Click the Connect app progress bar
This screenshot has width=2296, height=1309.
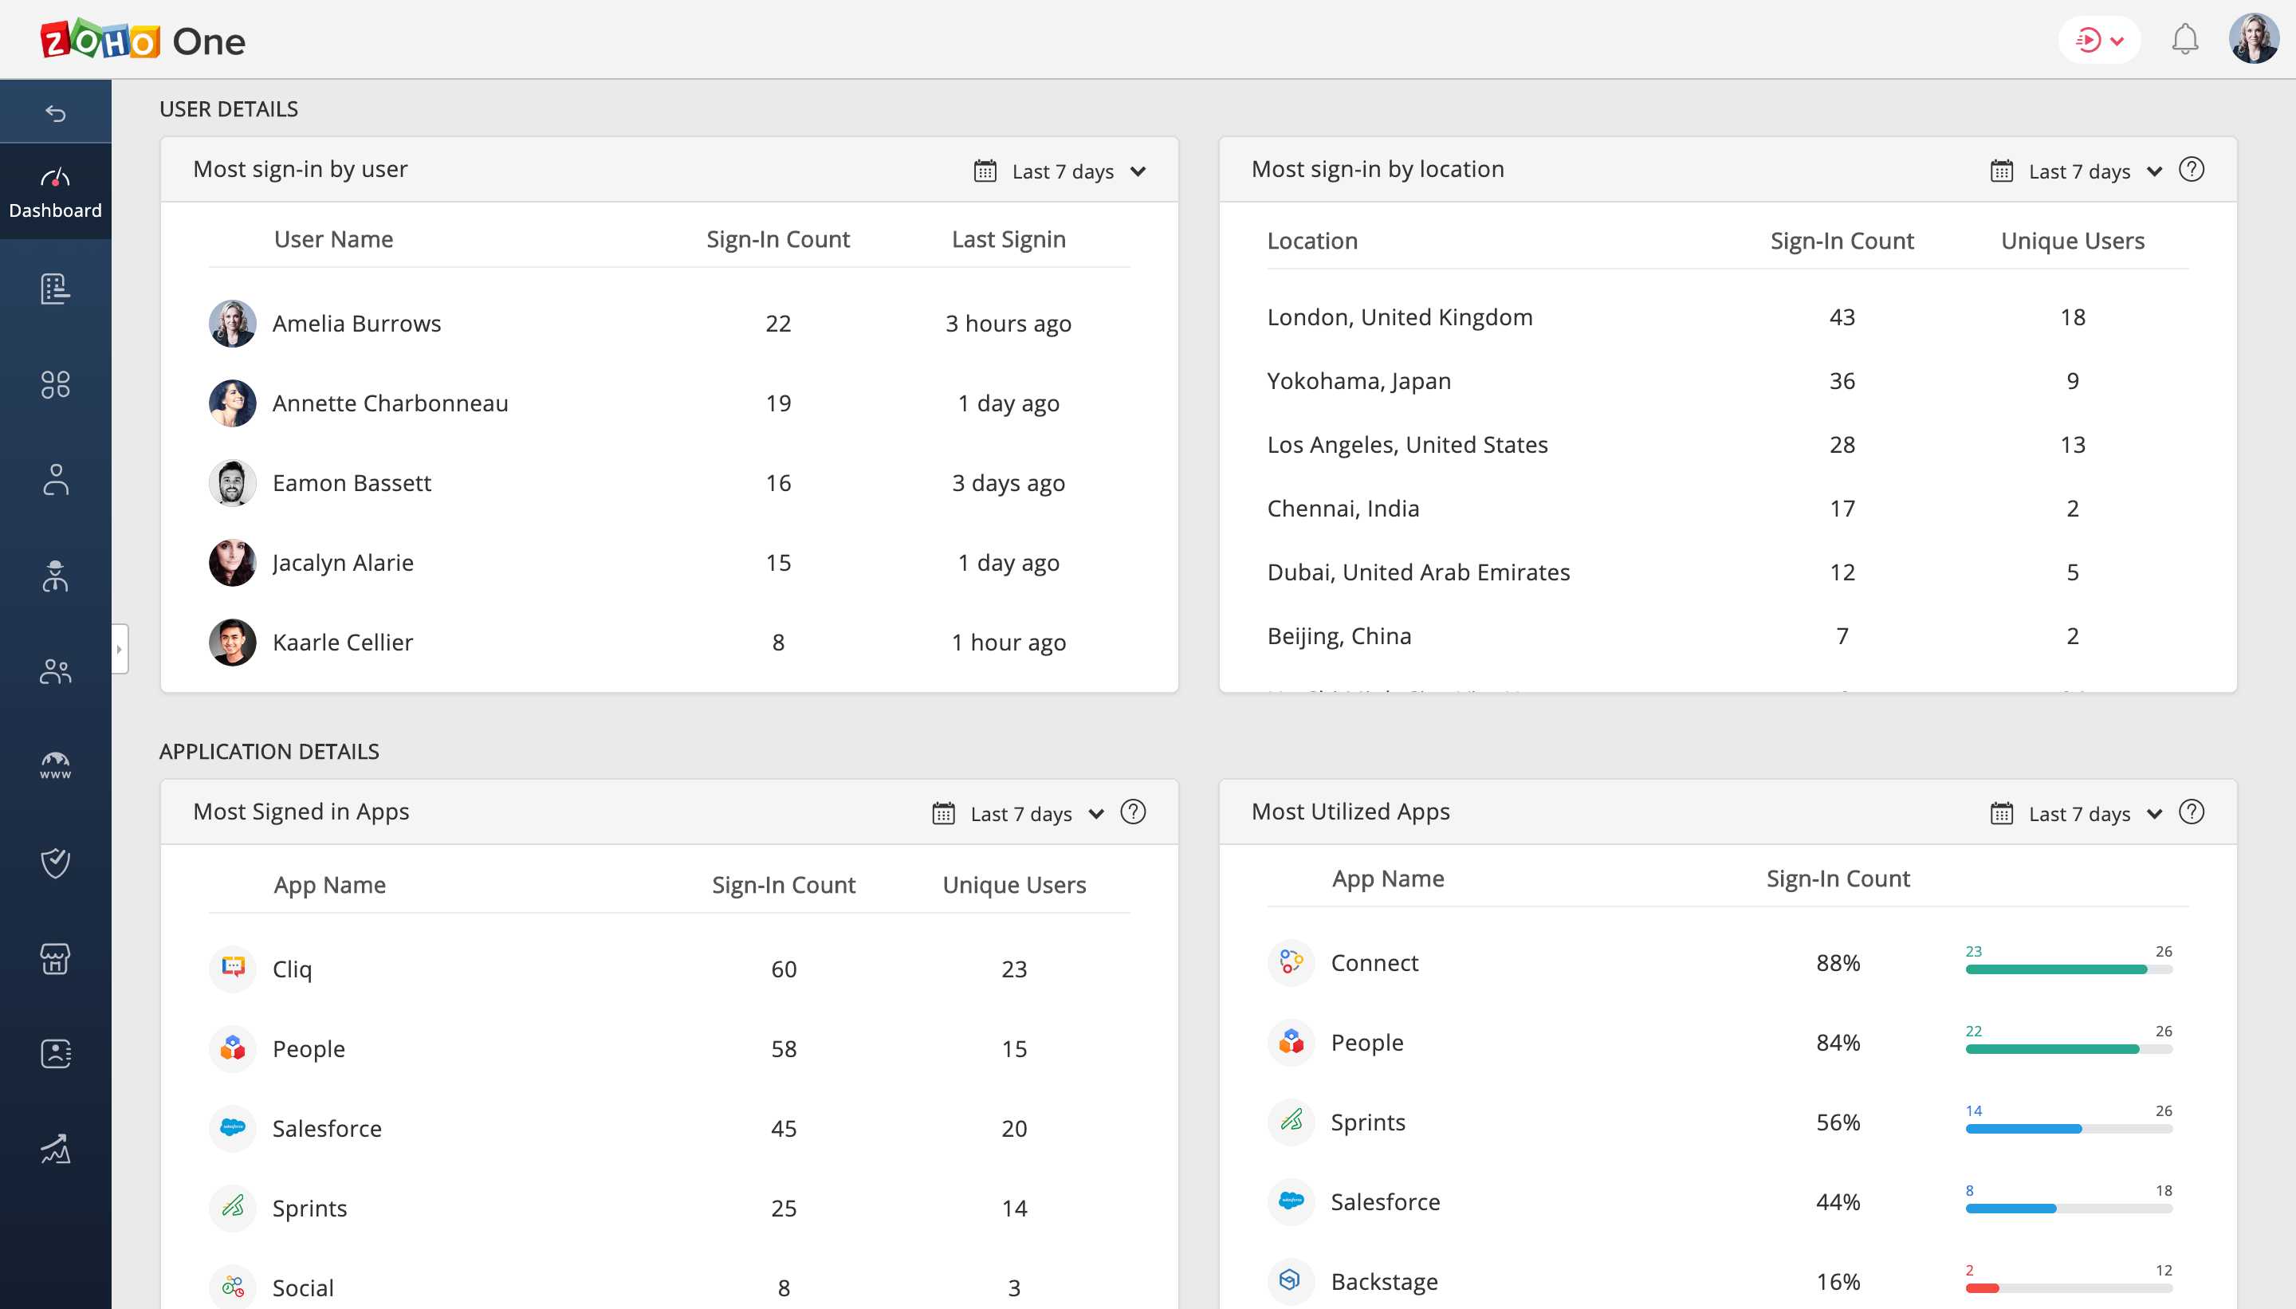[x=2068, y=969]
